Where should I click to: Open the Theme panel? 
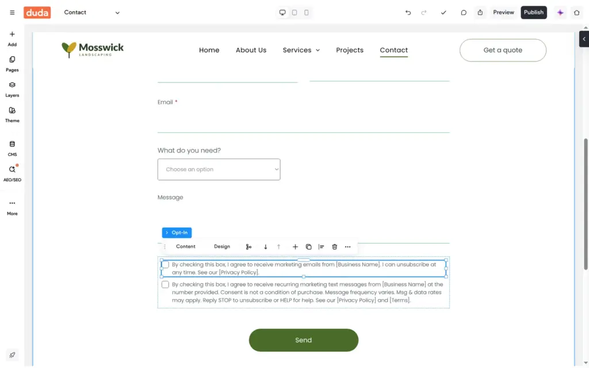(12, 115)
